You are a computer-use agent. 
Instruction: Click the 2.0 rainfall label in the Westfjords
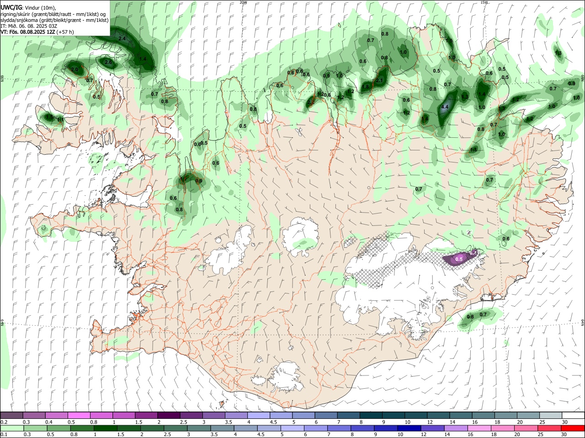pyautogui.click(x=75, y=69)
